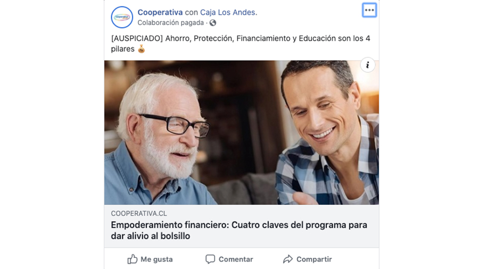Screen dimensions: 479x269
Task: Open the Cooperativa page link
Action: pyautogui.click(x=160, y=12)
